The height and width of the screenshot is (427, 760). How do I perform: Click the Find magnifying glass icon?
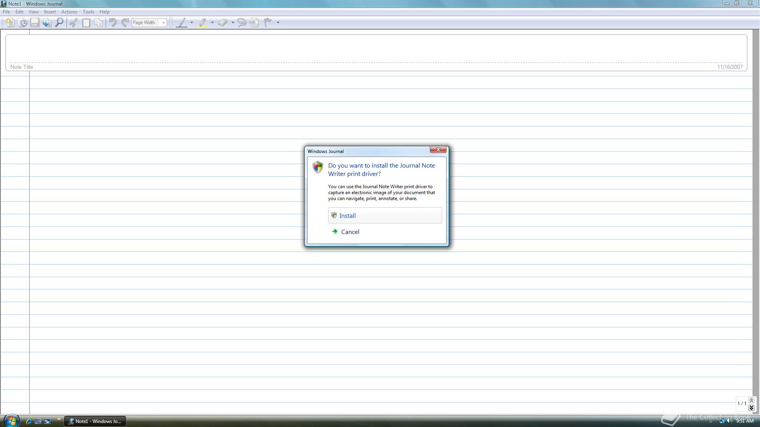coord(59,23)
